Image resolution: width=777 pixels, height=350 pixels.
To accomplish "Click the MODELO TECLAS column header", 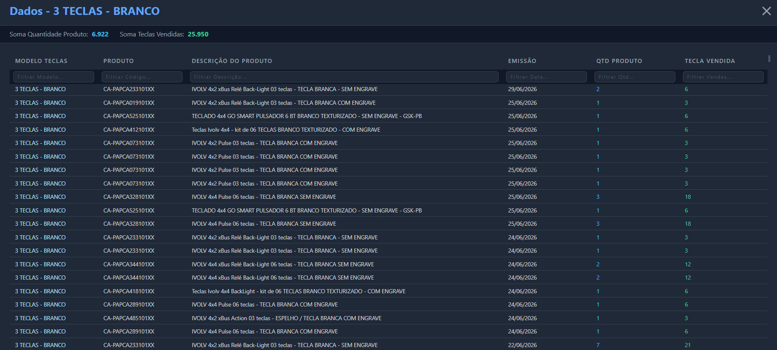I will pos(41,61).
